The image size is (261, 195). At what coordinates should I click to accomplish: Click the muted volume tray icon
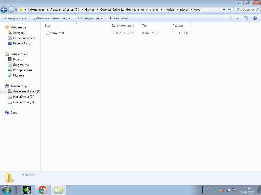click(x=221, y=190)
